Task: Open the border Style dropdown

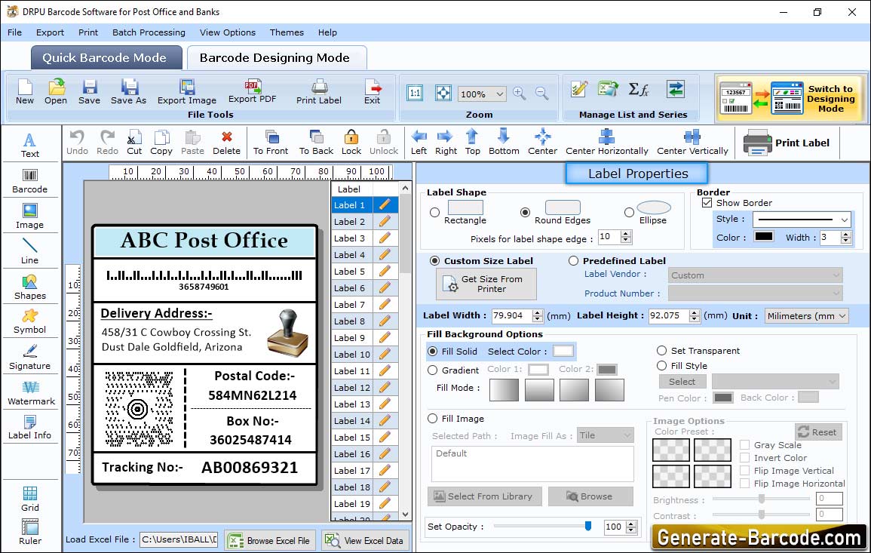Action: [x=845, y=220]
